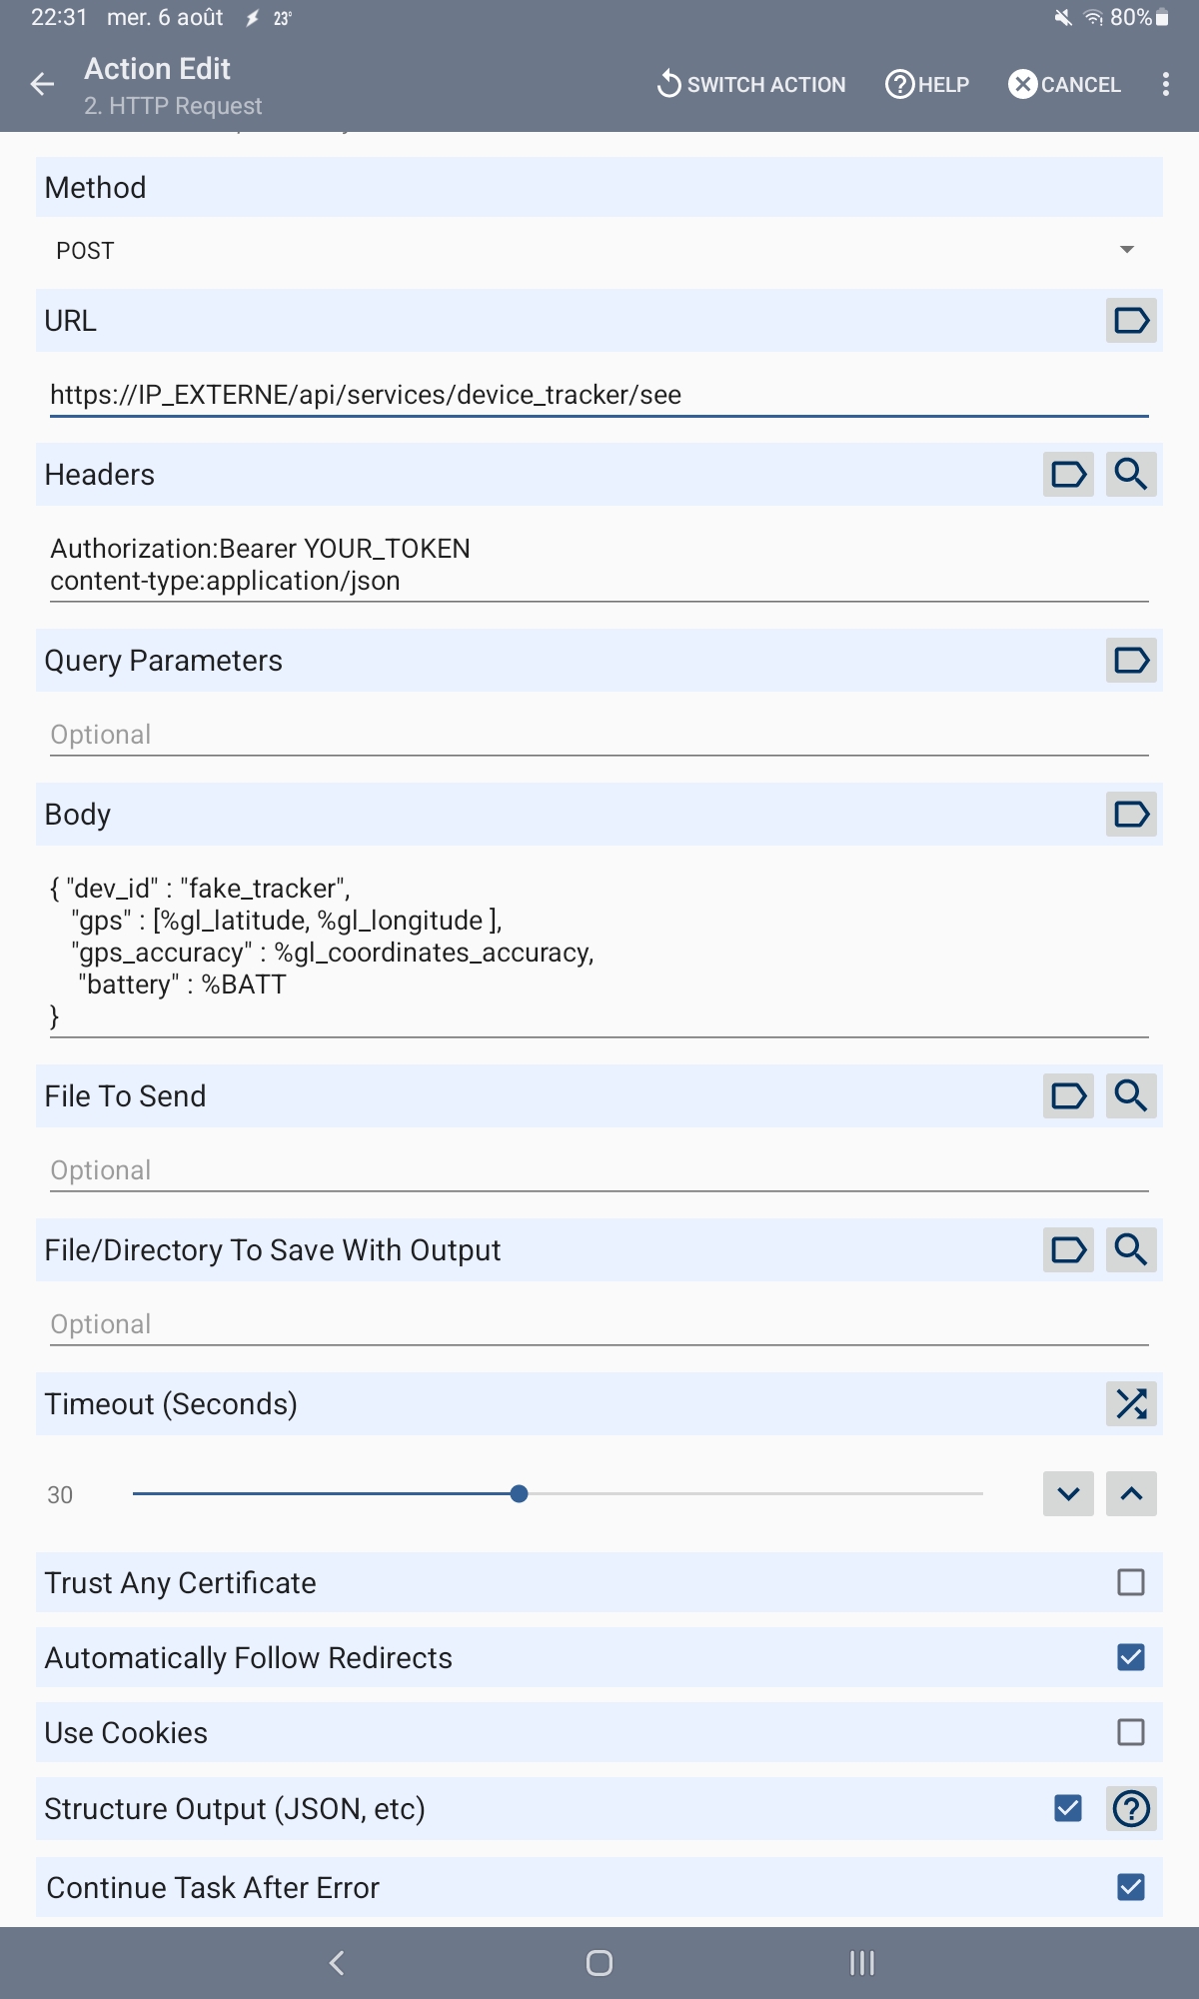Insert variable tag in Query Parameters
The image size is (1199, 1999).
click(1131, 661)
